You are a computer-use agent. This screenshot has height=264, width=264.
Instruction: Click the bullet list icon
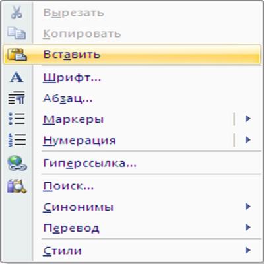click(16, 119)
